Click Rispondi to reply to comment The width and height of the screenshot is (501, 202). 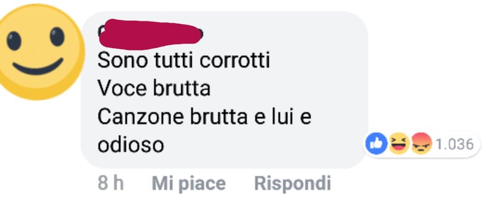tap(292, 183)
